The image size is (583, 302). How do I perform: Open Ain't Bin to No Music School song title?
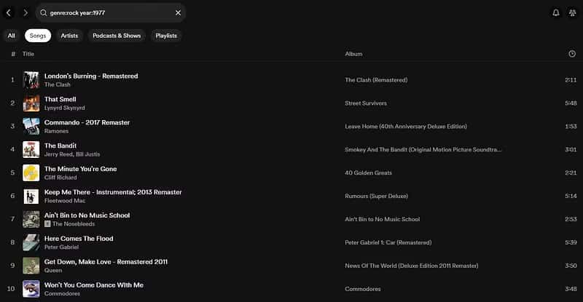87,215
